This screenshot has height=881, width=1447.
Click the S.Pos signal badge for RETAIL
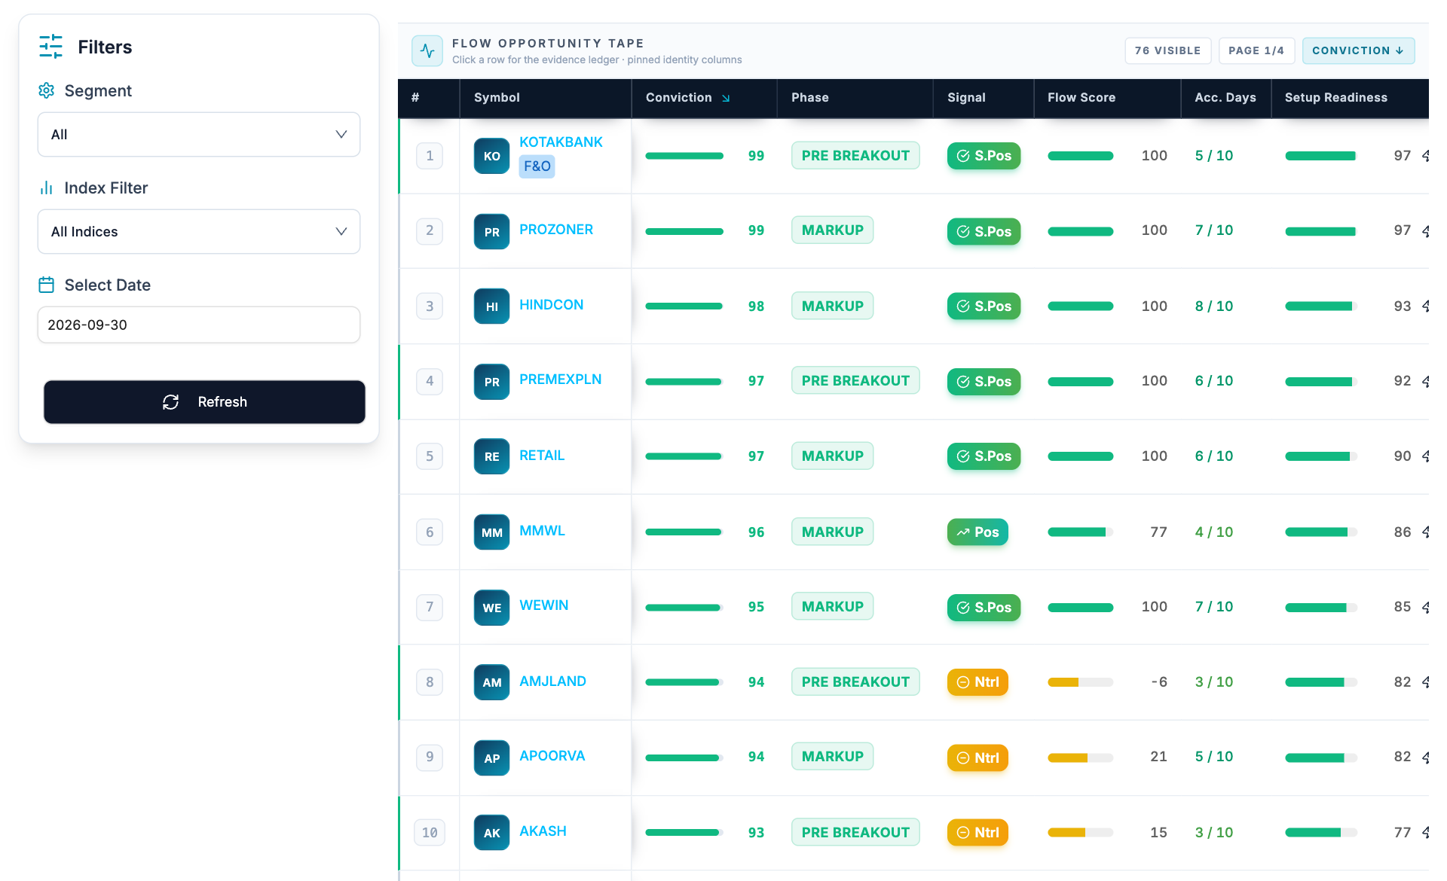pos(984,456)
